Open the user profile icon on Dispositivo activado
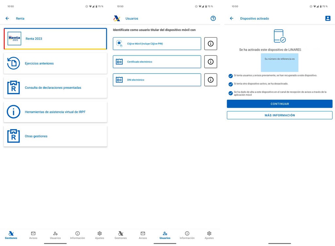 tap(328, 18)
